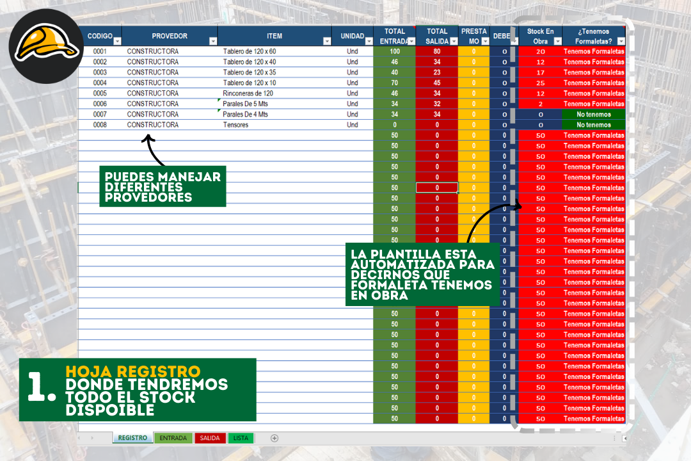Open the UNIDAD column filter dropdown
This screenshot has width=691, height=461.
(369, 41)
